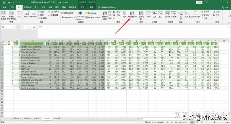
Task: Switch to the Sheet3 worksheet tab
Action: (x=17, y=119)
